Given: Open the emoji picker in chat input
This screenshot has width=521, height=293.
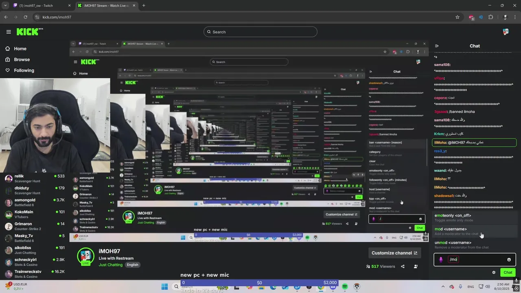Looking at the screenshot, I should coord(509,260).
